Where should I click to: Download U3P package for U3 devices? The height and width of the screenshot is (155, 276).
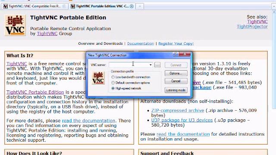click(182, 120)
